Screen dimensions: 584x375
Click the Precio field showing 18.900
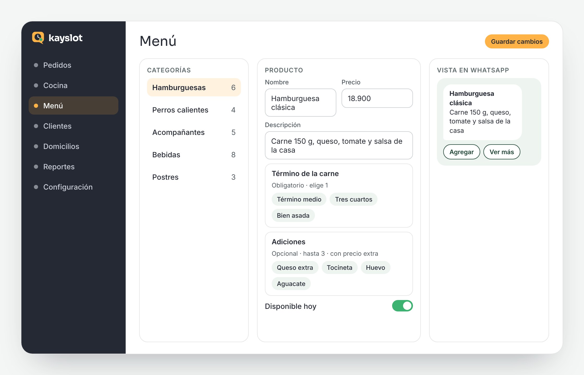377,98
